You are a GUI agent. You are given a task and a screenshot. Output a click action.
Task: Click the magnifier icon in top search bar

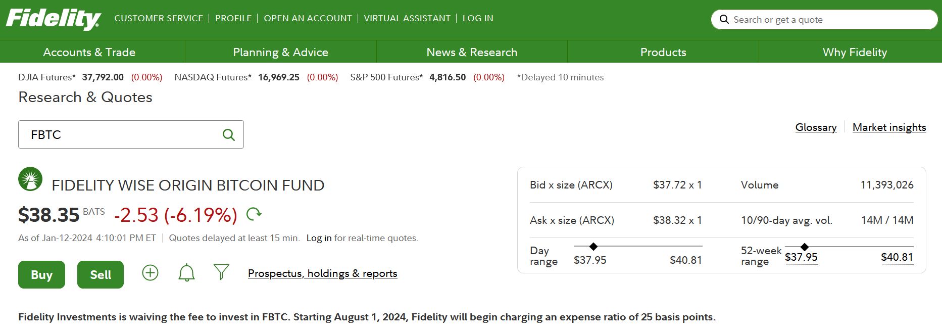(724, 20)
